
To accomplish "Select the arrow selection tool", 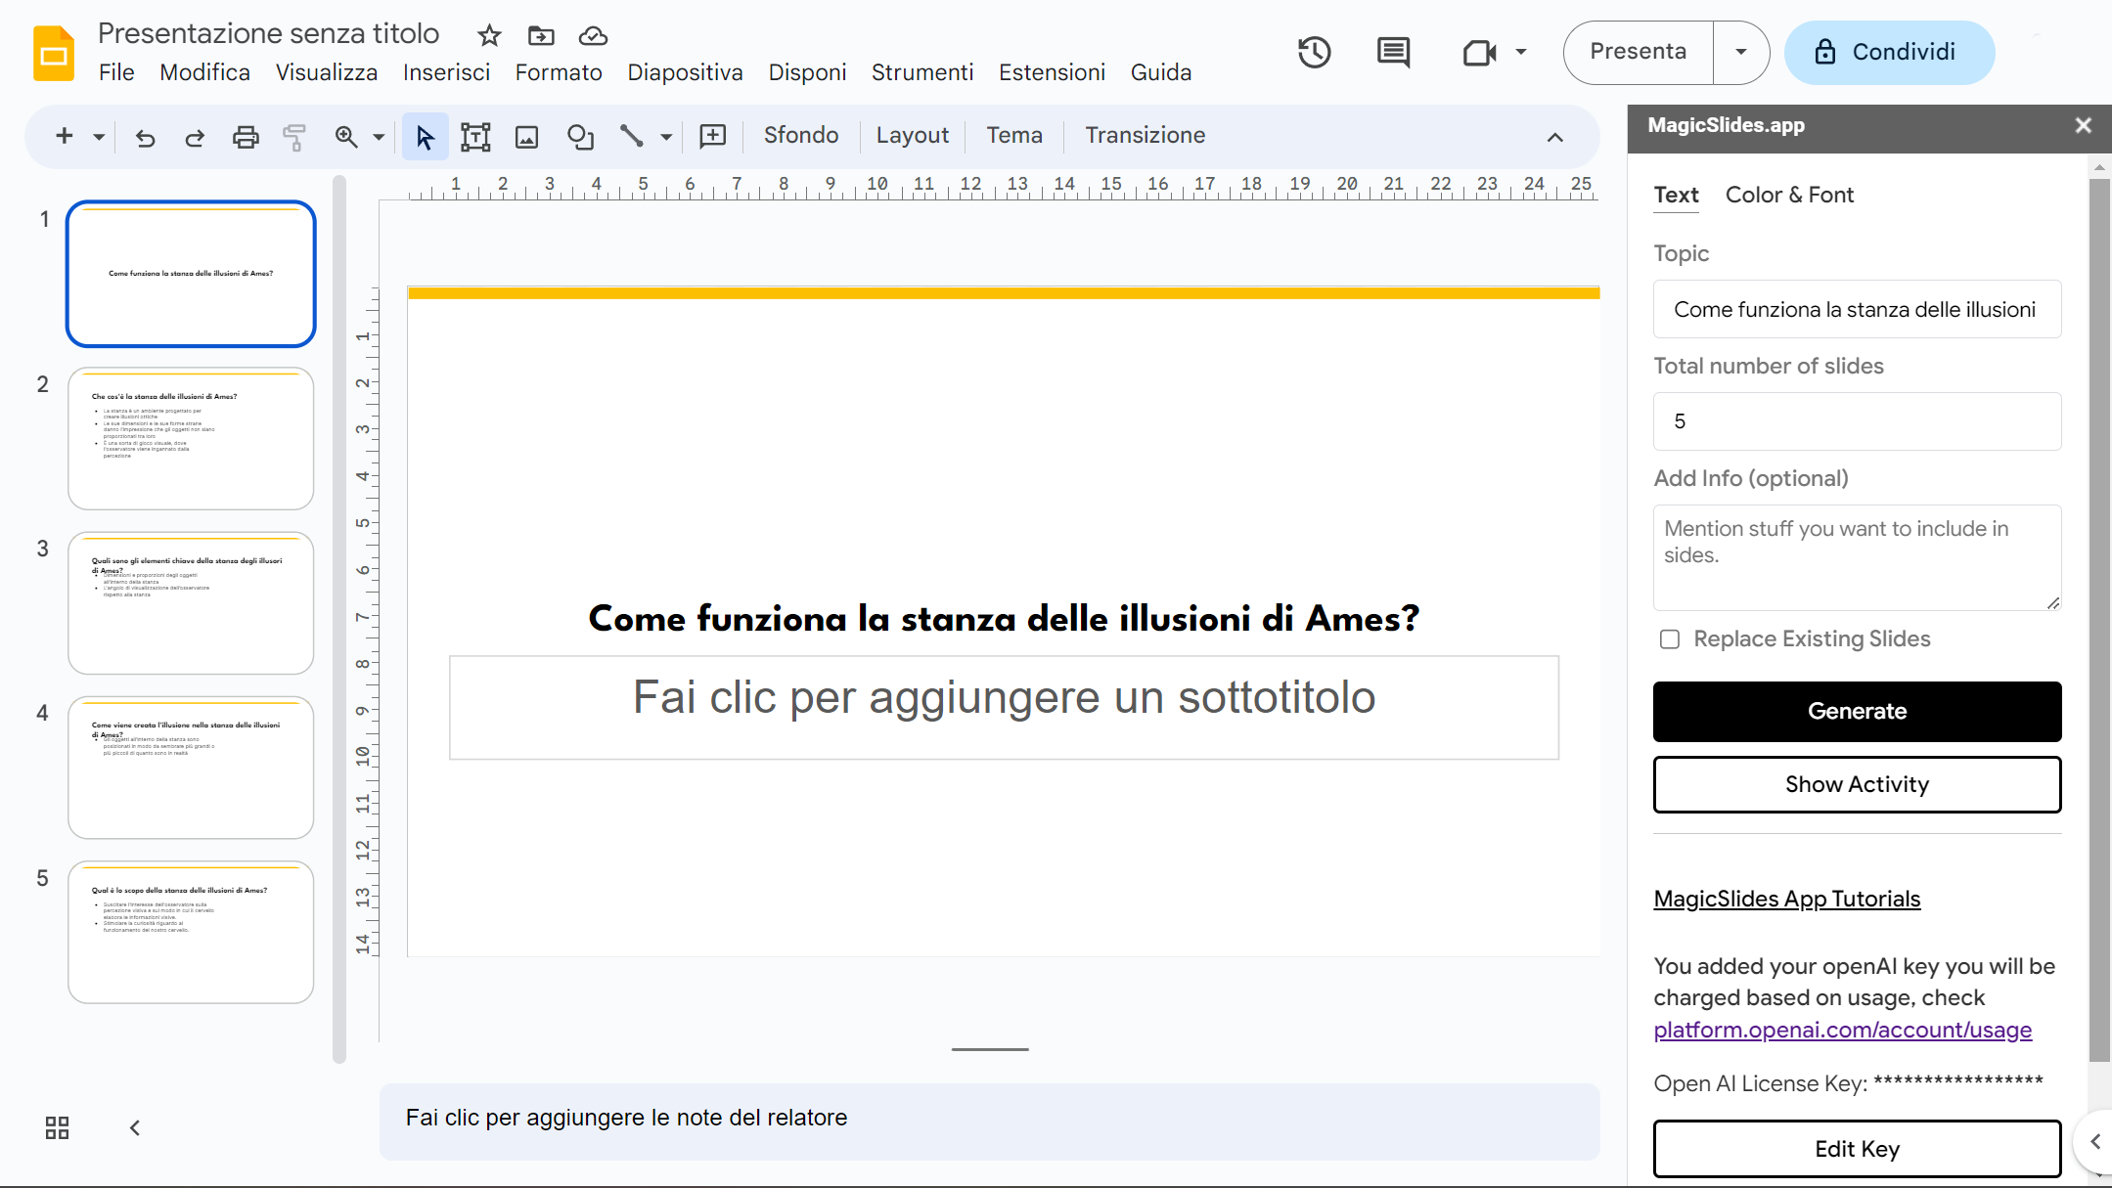I will pos(424,137).
